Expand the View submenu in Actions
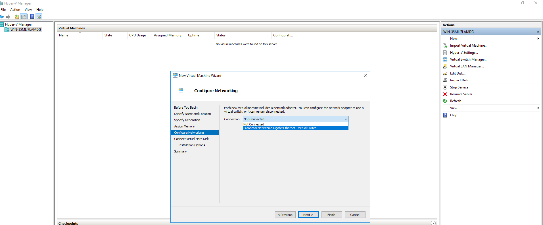Screen dimensions: 543x225 pyautogui.click(x=538, y=108)
